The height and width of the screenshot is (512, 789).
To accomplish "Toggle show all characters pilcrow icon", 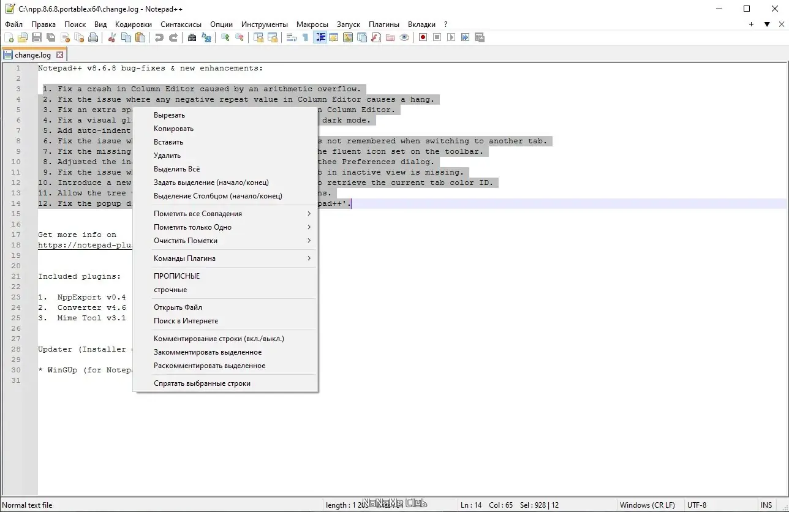I will point(306,37).
